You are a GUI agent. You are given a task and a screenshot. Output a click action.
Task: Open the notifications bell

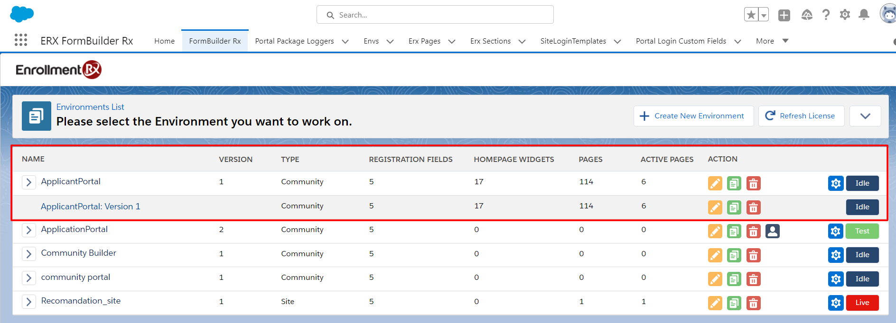click(x=864, y=15)
